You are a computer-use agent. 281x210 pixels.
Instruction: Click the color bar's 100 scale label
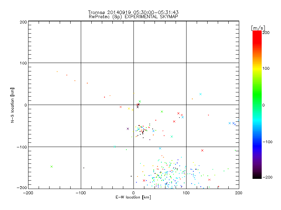pyautogui.click(x=266, y=68)
